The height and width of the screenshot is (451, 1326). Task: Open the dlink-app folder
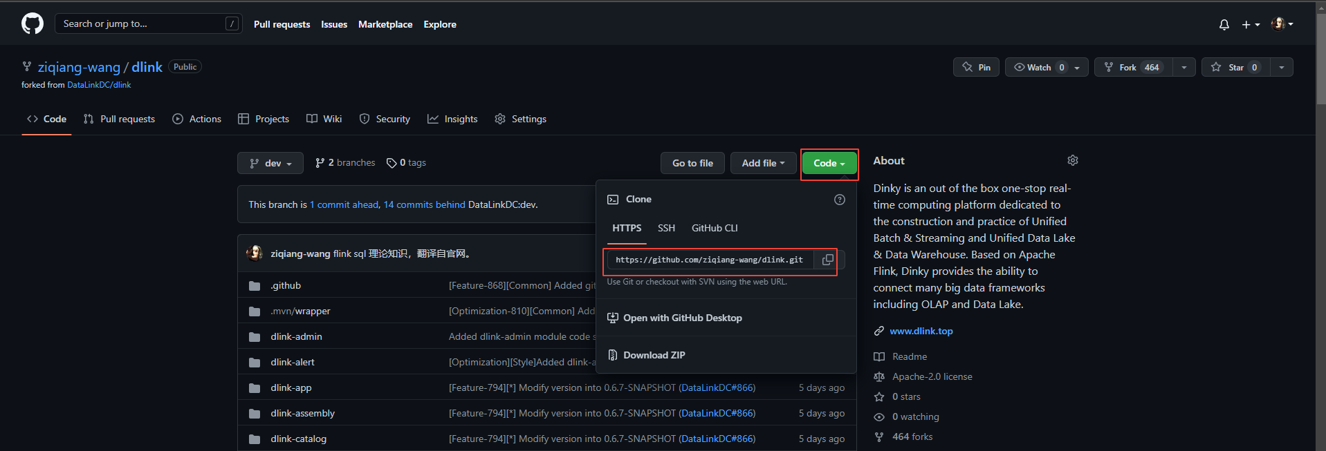click(x=291, y=387)
